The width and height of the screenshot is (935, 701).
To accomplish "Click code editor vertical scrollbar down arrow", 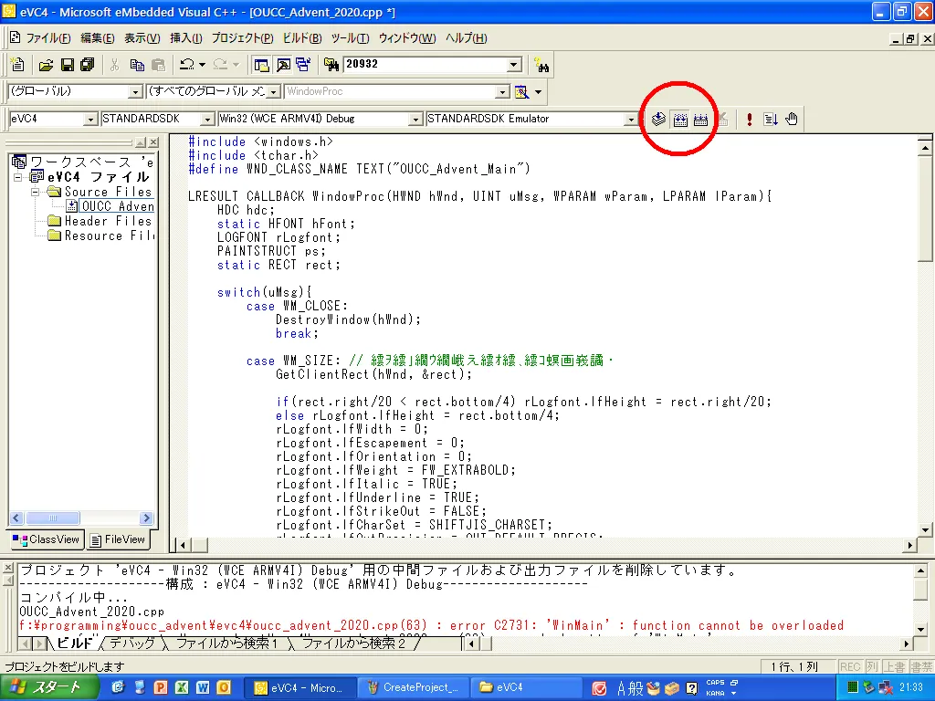I will pos(925,529).
